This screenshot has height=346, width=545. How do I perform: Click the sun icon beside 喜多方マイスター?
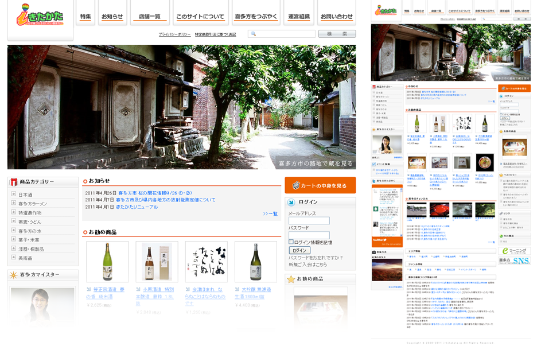[x=14, y=275]
